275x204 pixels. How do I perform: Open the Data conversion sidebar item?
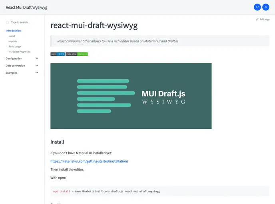pyautogui.click(x=15, y=66)
